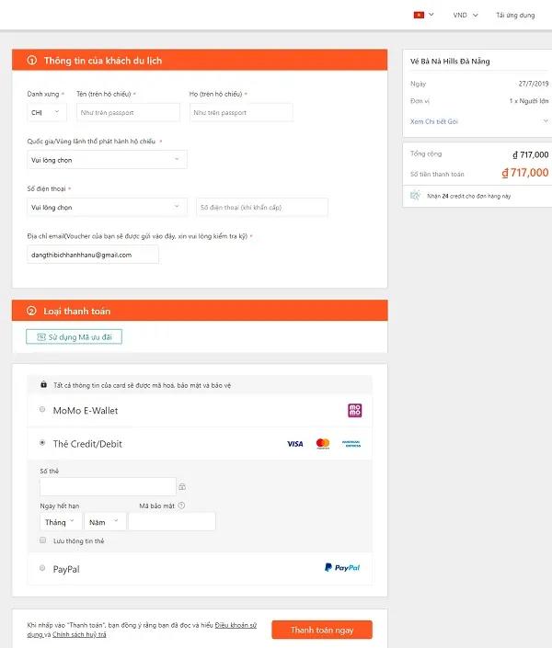Open the passport country Vui lòng chọn dropdown
Image resolution: width=552 pixels, height=648 pixels.
[107, 160]
